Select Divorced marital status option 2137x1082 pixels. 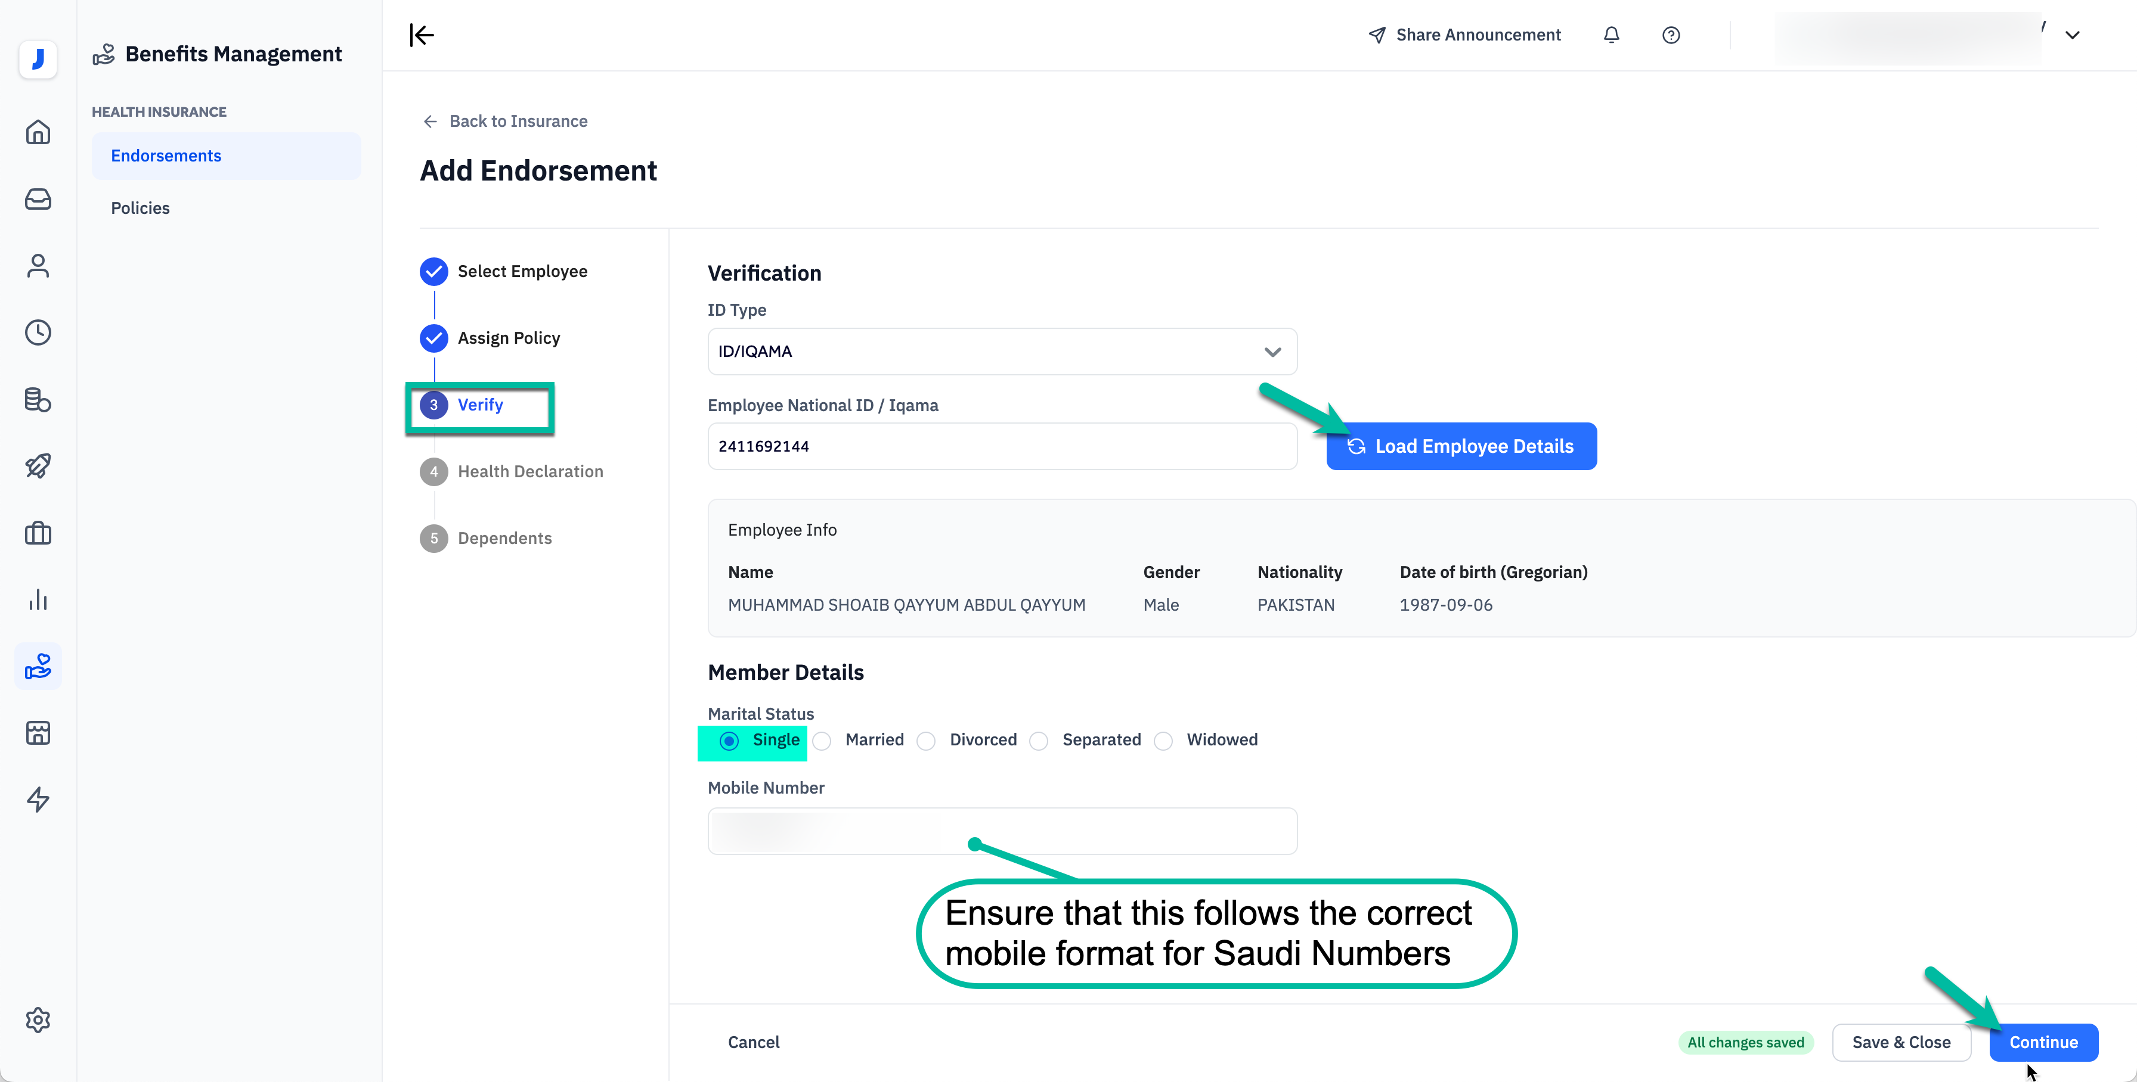point(927,741)
